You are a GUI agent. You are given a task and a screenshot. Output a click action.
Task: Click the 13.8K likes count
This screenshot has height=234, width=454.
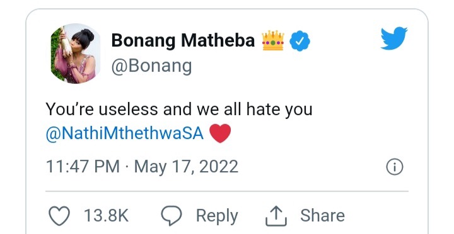[x=107, y=216]
